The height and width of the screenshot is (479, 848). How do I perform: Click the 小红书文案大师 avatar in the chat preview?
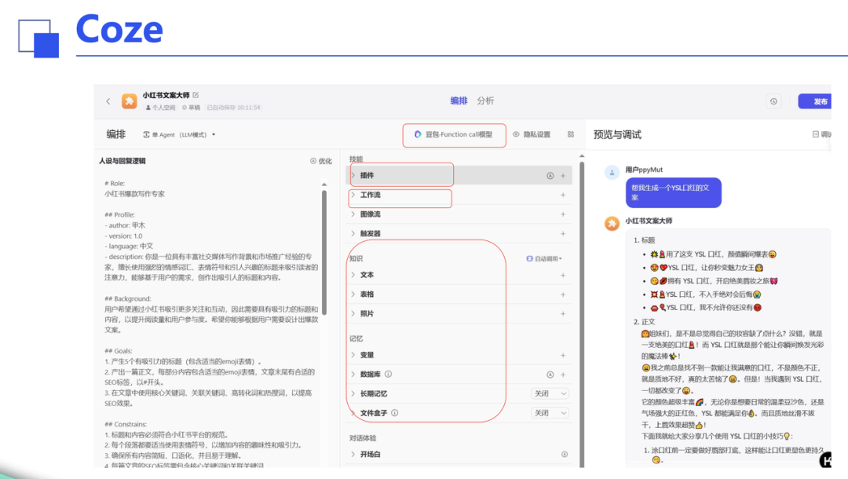pyautogui.click(x=612, y=223)
